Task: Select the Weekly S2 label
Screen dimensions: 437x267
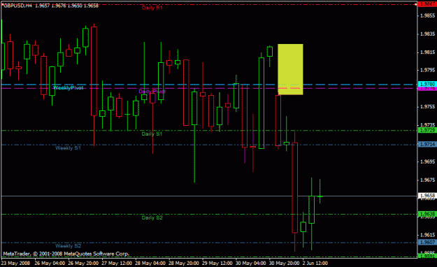Action: [68, 246]
